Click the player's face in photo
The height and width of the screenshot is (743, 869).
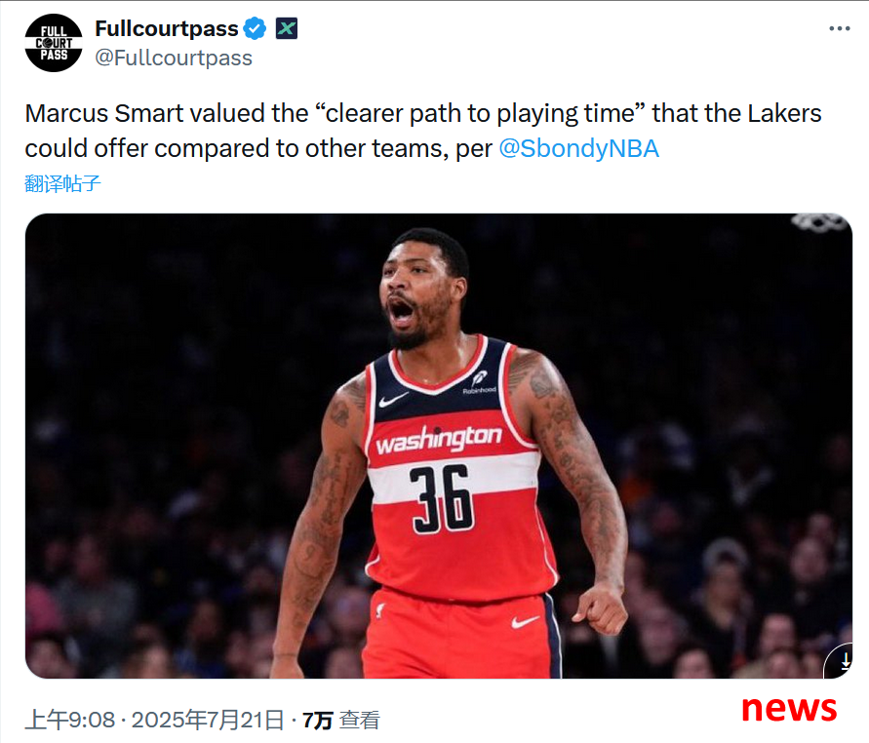tap(416, 293)
